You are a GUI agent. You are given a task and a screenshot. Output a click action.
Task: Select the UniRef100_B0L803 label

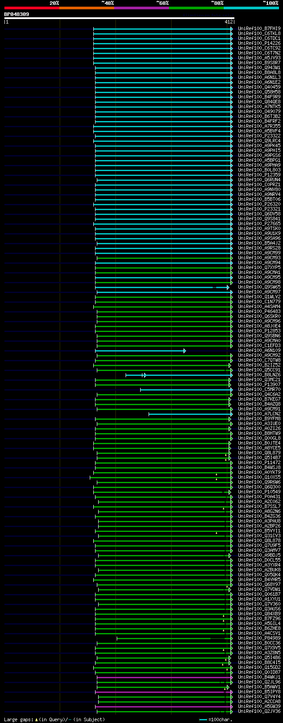click(259, 170)
